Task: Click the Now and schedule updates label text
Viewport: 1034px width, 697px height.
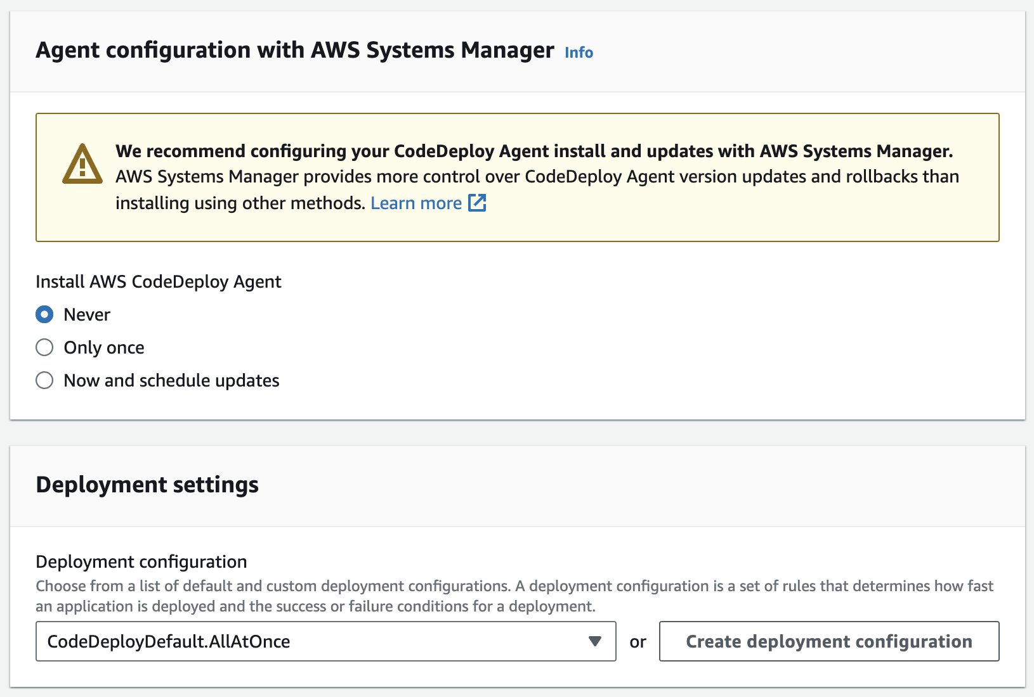Action: 171,381
